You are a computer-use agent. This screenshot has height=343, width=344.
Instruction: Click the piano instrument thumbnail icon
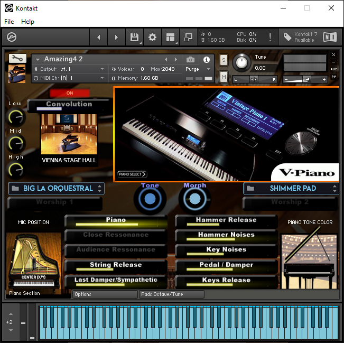(17, 74)
